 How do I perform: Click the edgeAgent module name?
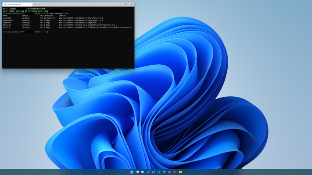click(x=8, y=21)
